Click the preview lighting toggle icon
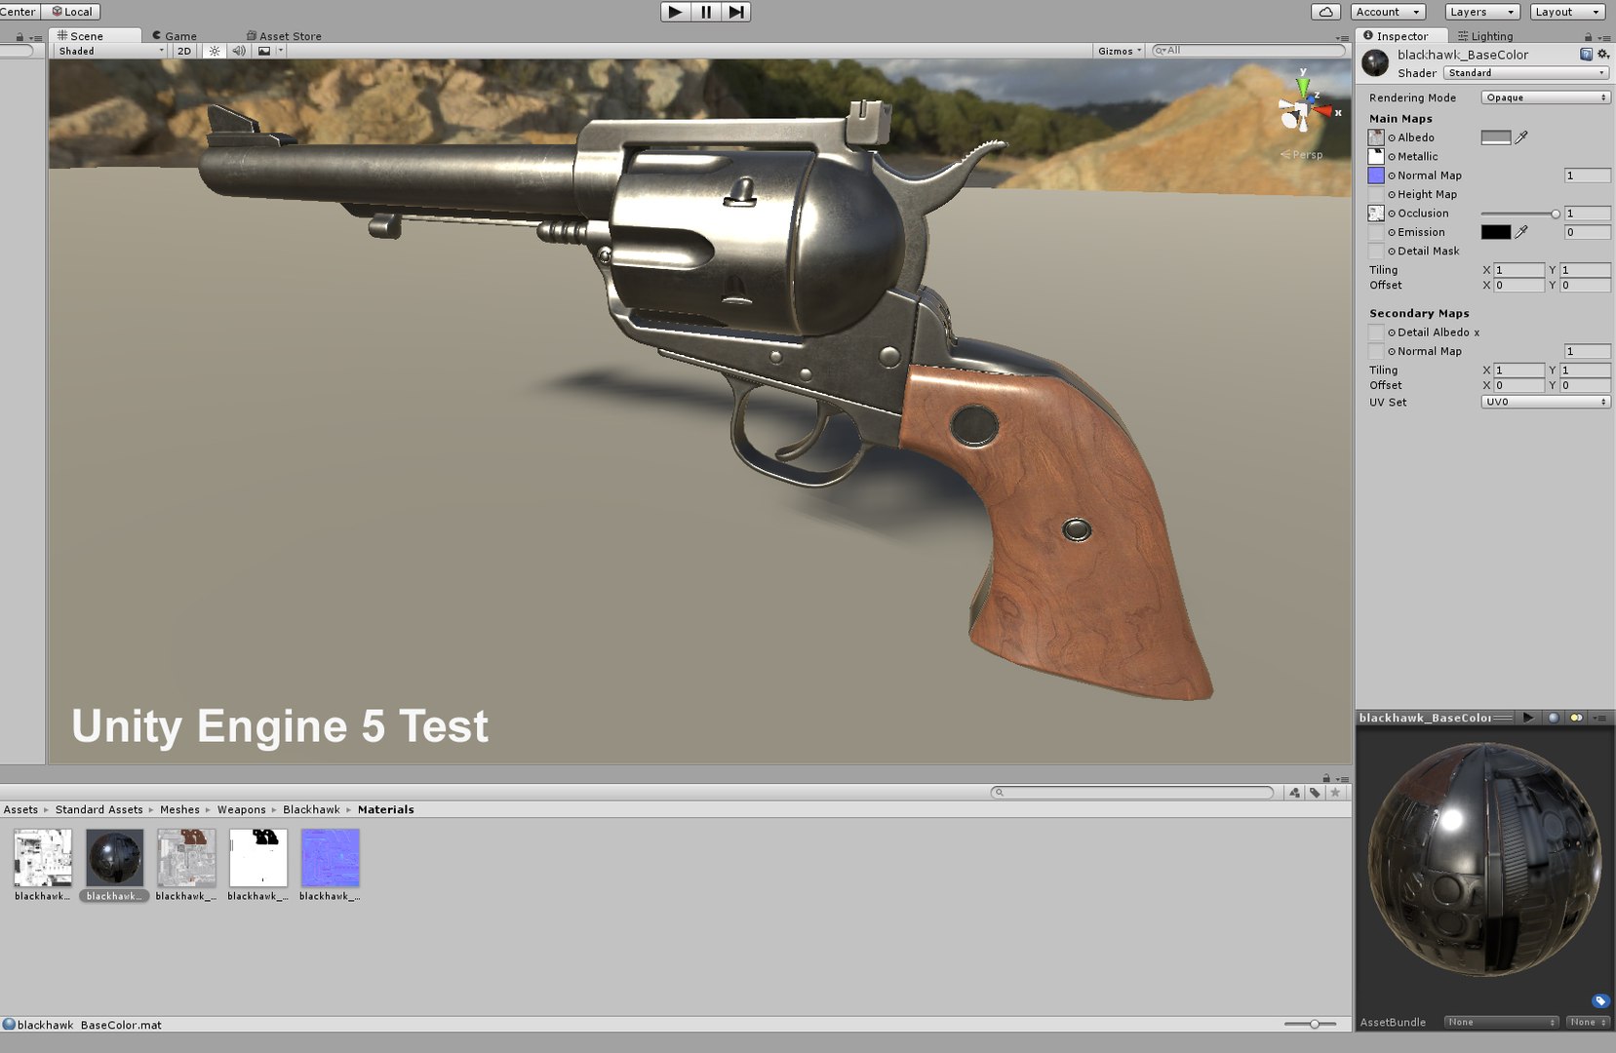 point(1576,718)
